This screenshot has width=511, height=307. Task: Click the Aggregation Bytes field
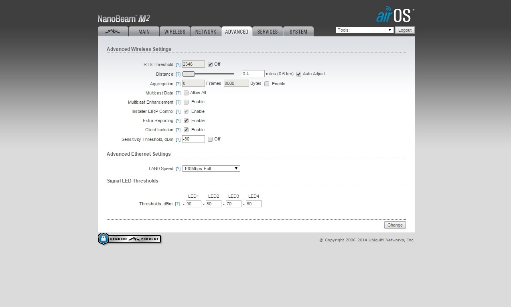click(236, 83)
